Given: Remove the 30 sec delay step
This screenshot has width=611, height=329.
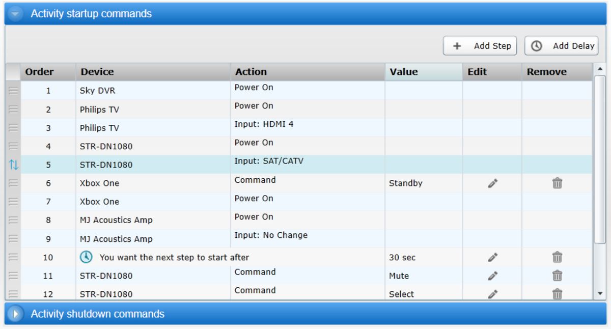Looking at the screenshot, I should tap(557, 258).
